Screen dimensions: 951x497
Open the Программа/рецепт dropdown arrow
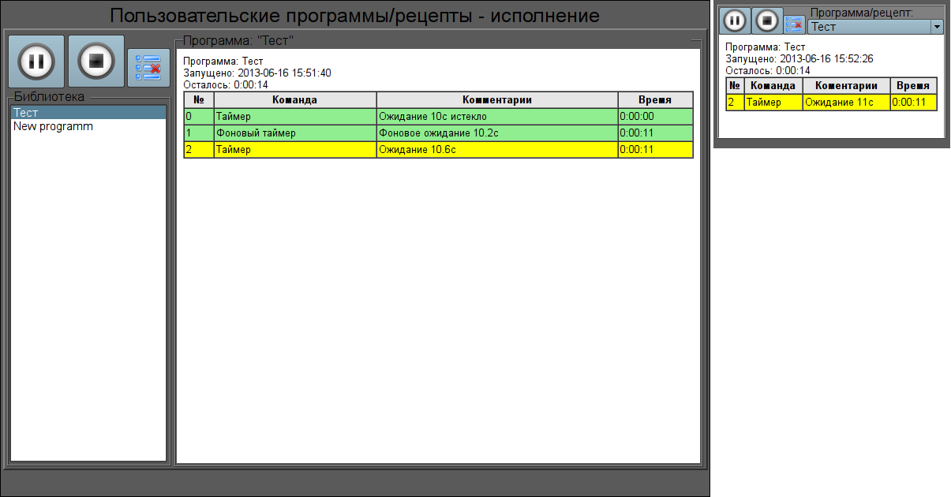point(937,27)
